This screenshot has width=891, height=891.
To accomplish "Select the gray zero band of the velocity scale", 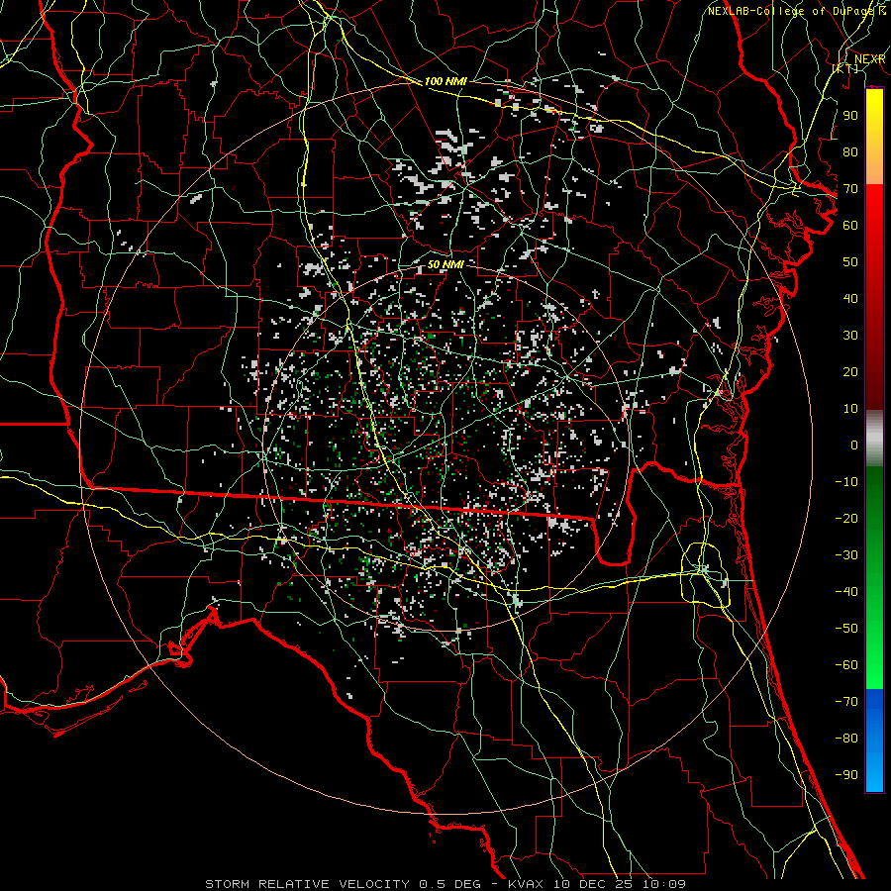I will tap(874, 439).
